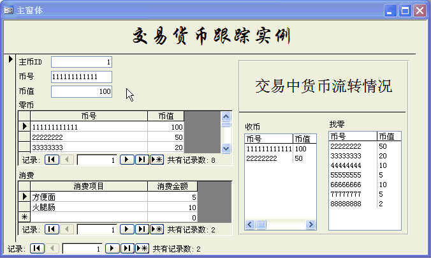Image resolution: width=431 pixels, height=258 pixels.
Task: Select 66666666 row in 找零 list
Action: pos(365,185)
